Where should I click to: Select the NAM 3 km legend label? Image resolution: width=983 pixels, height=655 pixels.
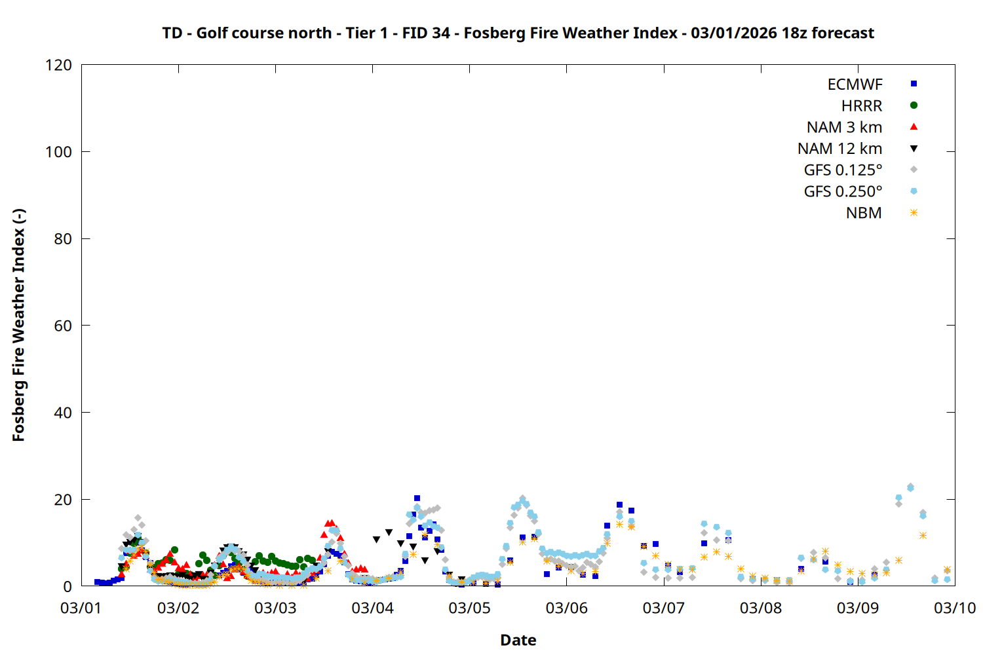click(844, 128)
